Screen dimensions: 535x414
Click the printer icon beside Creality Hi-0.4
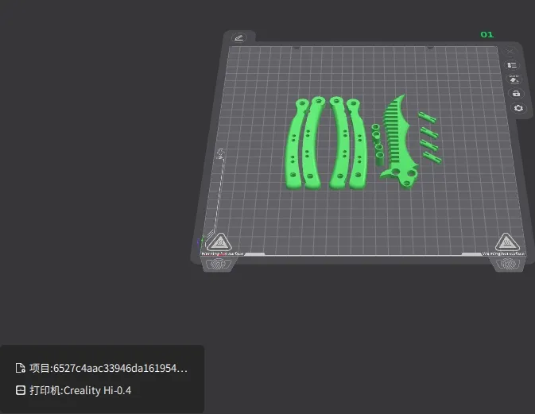point(21,390)
